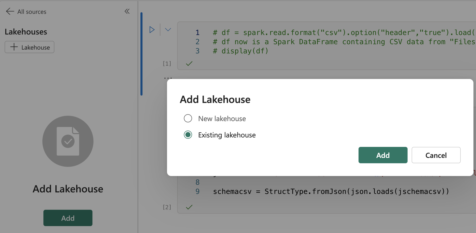Click the plus Lakehouse button
Screen dimensions: 476x233
30,47
